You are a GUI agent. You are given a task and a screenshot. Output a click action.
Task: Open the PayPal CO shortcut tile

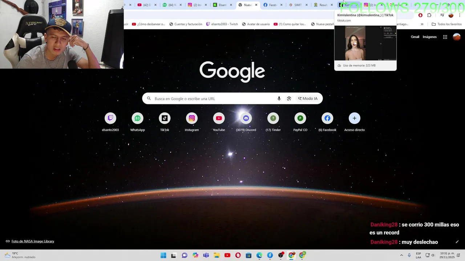click(300, 122)
